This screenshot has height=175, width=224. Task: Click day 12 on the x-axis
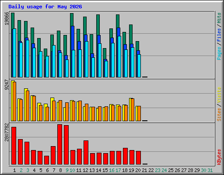pyautogui.click(x=85, y=170)
